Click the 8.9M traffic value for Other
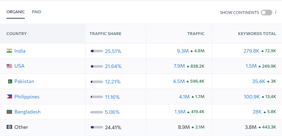This screenshot has width=282, height=136. [184, 127]
